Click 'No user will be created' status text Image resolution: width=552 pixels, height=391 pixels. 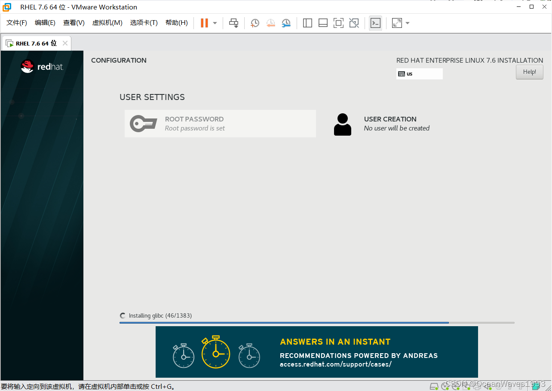[x=397, y=128]
